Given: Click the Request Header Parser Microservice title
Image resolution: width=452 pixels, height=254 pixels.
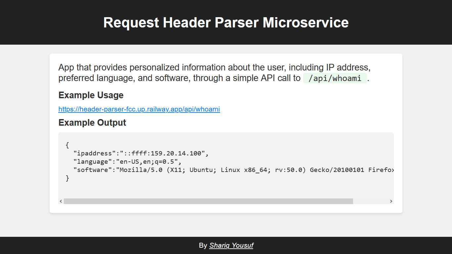Looking at the screenshot, I should [x=226, y=22].
